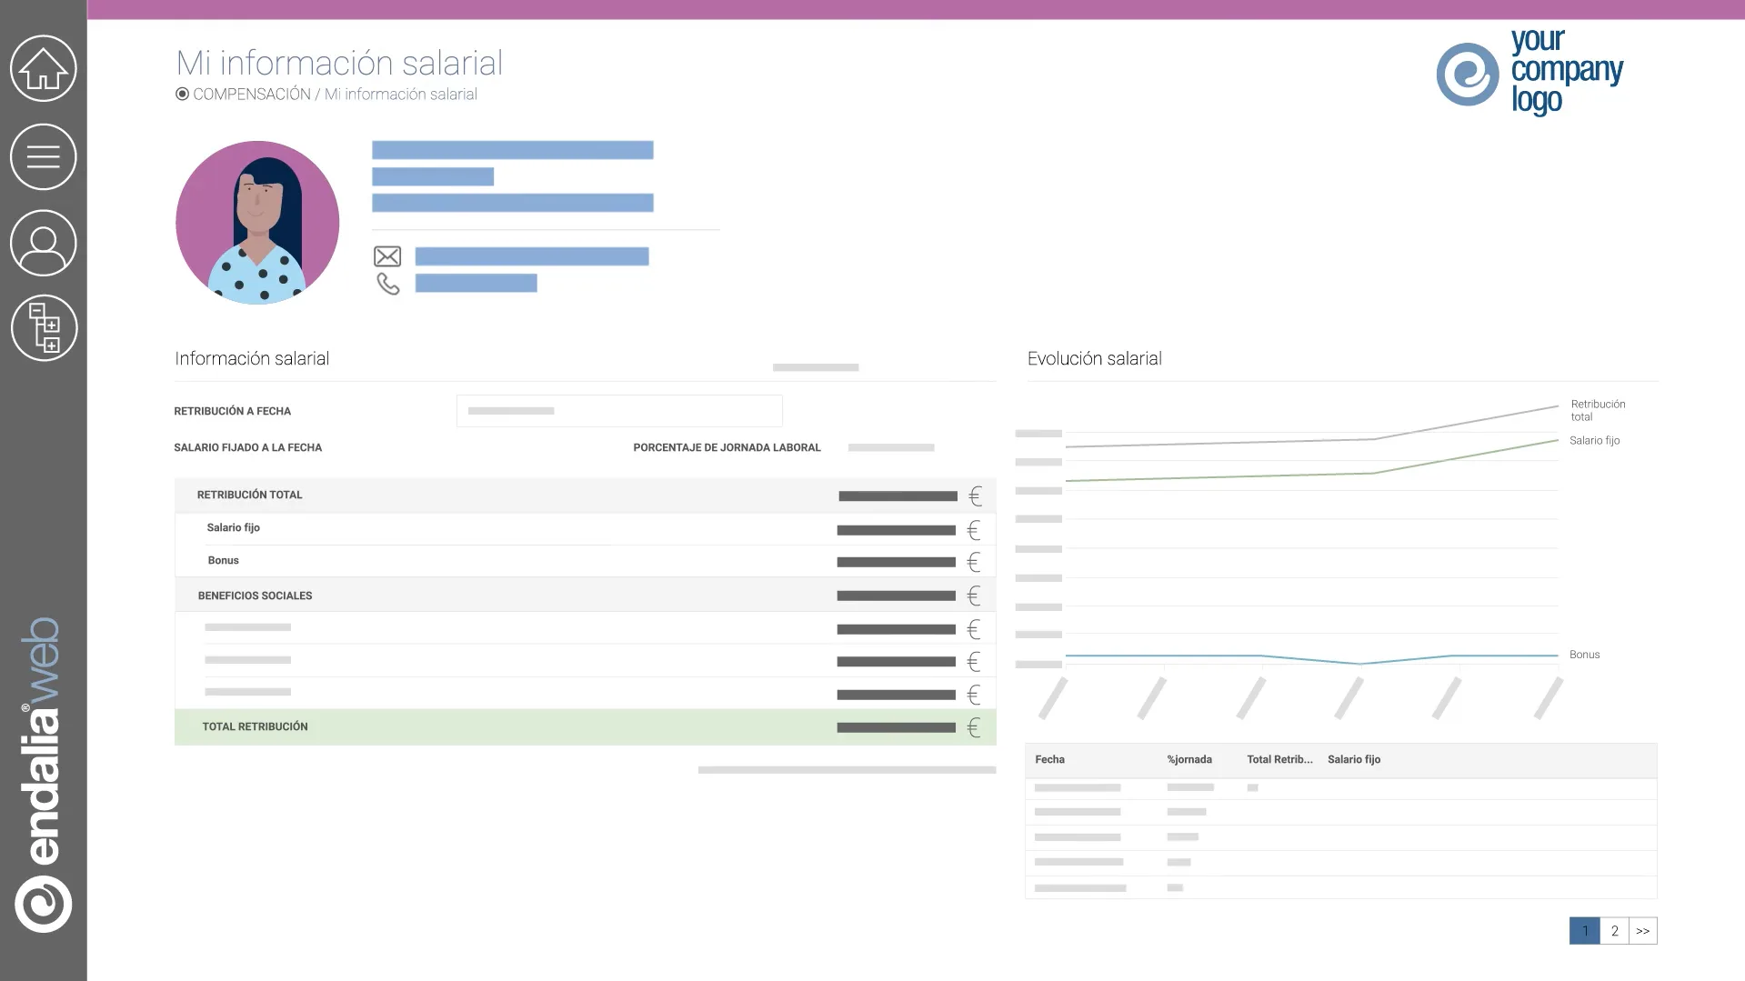
Task: Select page 1 in pagination
Action: 1585,931
